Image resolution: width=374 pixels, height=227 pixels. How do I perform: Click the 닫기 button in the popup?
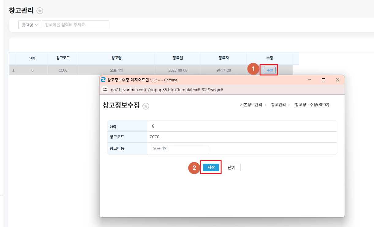pyautogui.click(x=232, y=167)
